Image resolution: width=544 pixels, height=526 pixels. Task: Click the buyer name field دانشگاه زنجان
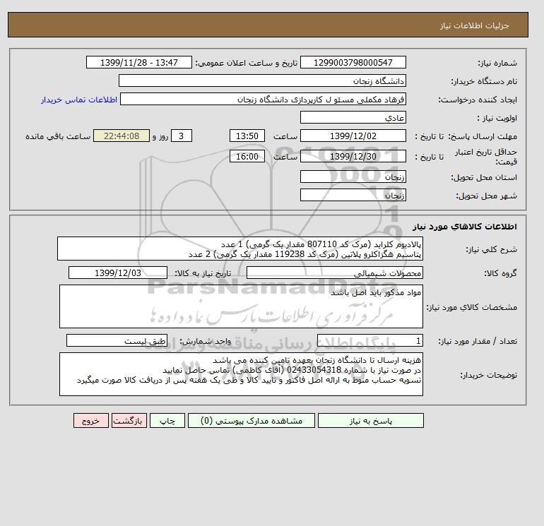262,80
